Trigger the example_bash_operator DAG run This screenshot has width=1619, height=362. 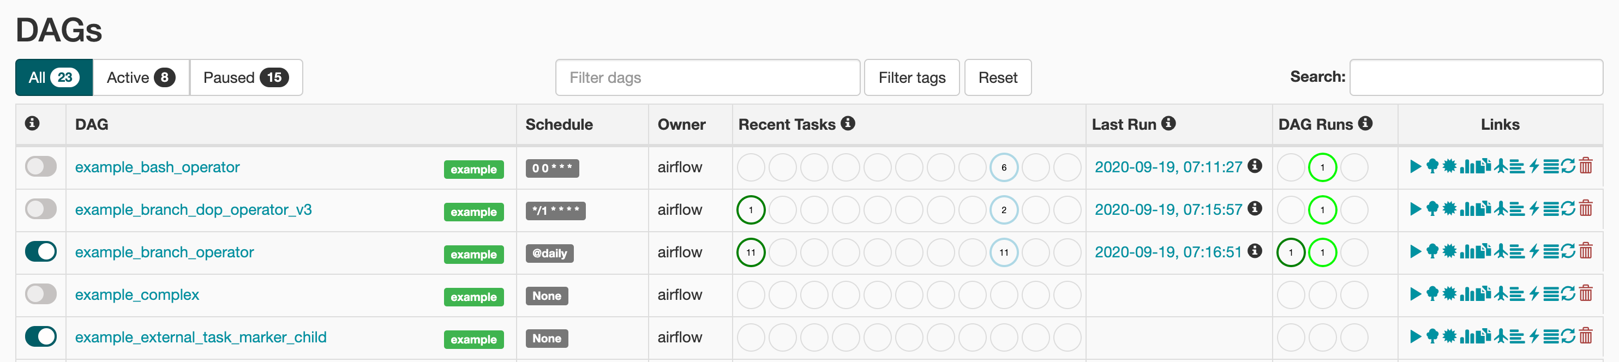click(x=1416, y=166)
